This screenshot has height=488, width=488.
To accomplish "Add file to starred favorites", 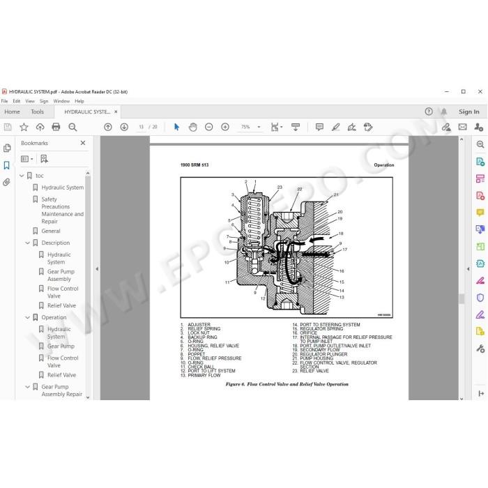I will (24, 127).
